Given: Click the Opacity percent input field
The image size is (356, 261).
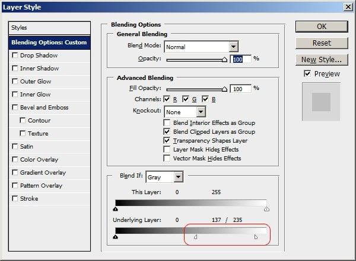Looking at the screenshot, I should pos(241,59).
